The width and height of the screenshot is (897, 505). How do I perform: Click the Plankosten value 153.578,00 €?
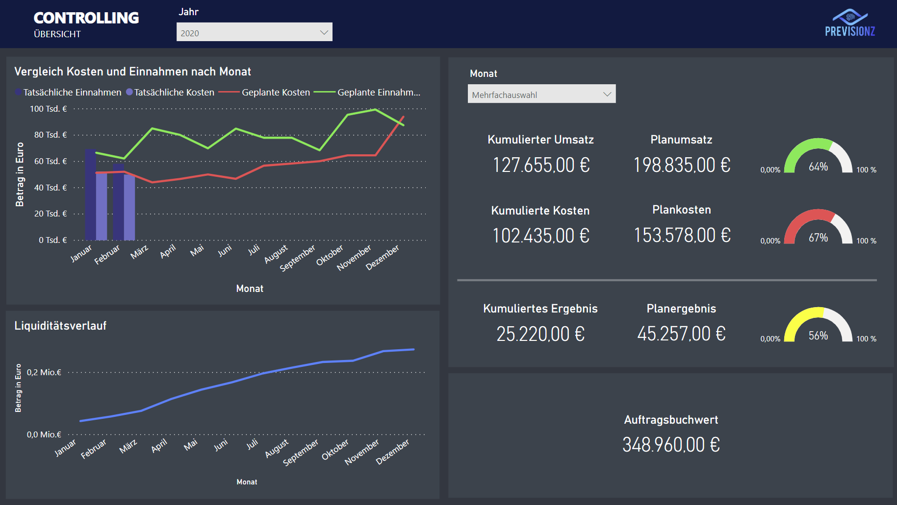coord(682,236)
